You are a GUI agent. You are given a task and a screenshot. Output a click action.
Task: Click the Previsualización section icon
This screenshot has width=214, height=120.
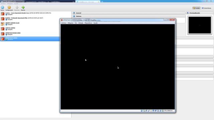pos(188,13)
